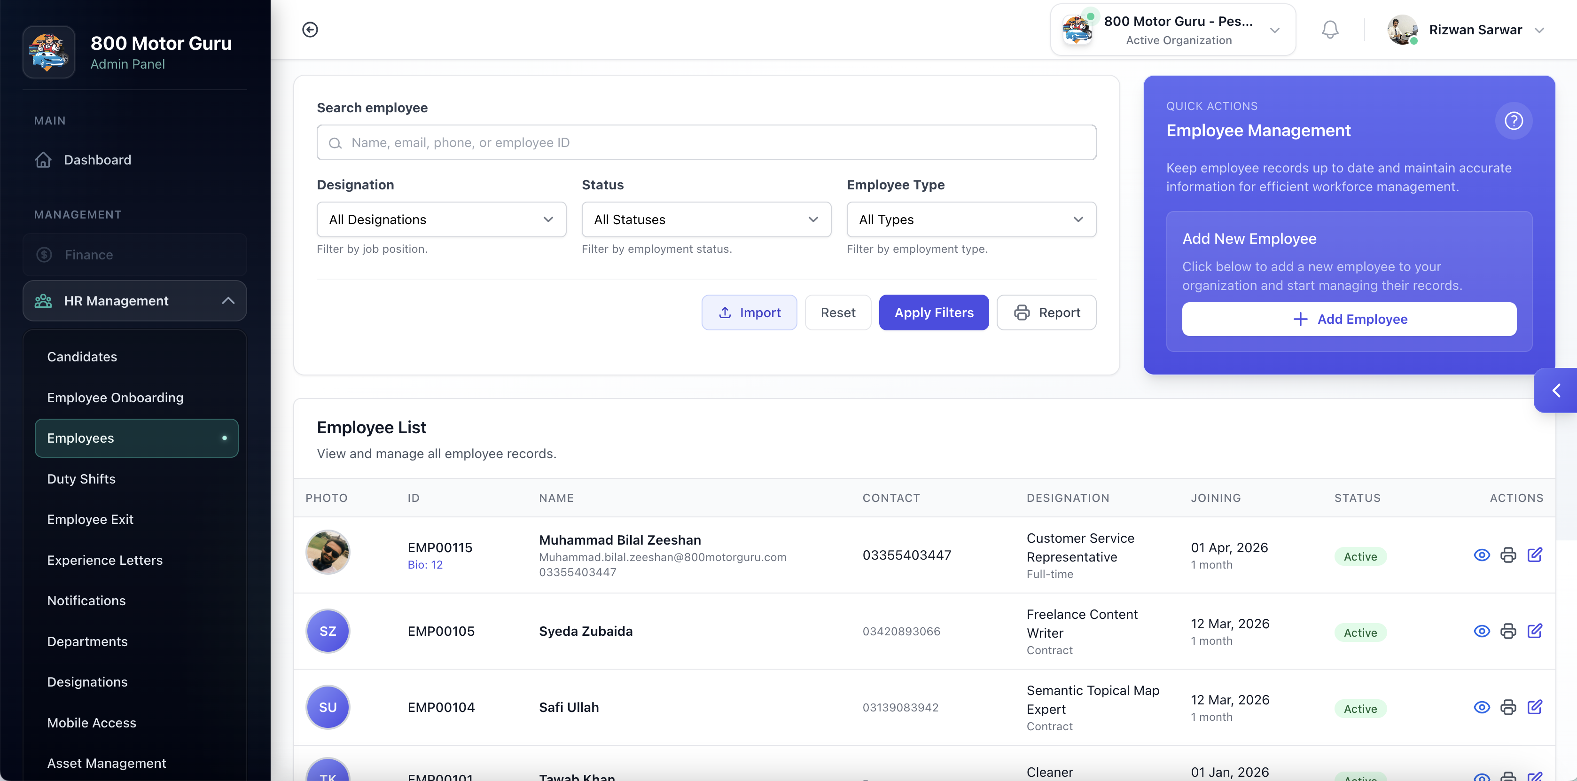Click contact number 03420893066
1577x781 pixels.
pos(901,632)
